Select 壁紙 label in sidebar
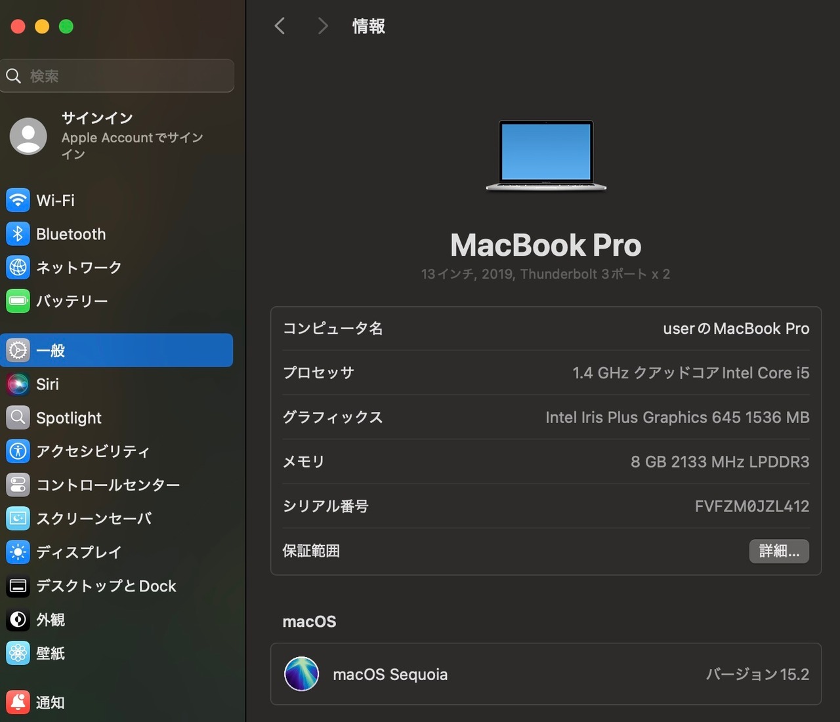Screen dimensions: 840x722 (x=51, y=653)
